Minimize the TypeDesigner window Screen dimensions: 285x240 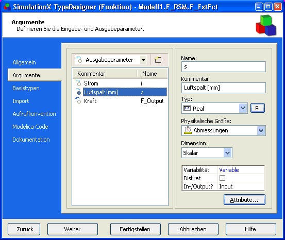click(259, 7)
